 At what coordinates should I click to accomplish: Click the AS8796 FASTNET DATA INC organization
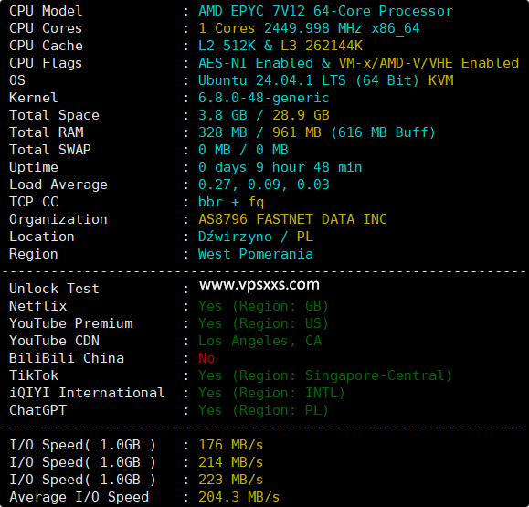coord(292,219)
